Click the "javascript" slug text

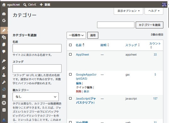(x=131, y=99)
